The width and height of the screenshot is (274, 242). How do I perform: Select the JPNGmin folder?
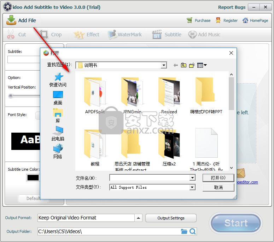132,96
